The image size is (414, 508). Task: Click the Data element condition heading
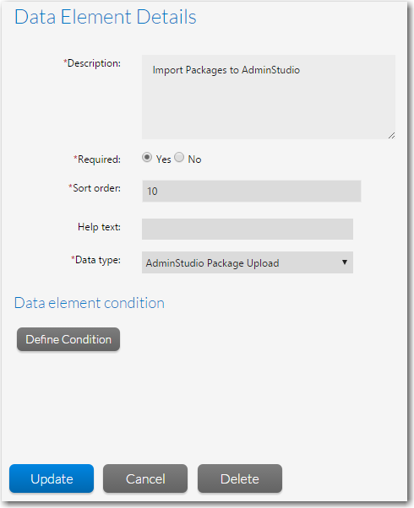click(x=90, y=303)
